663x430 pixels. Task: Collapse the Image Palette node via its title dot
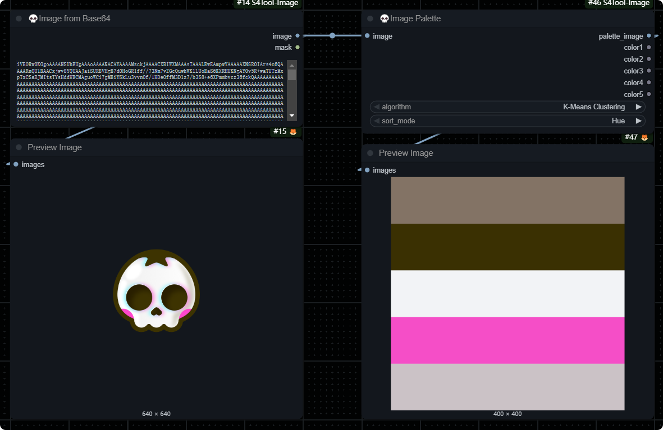tap(370, 19)
